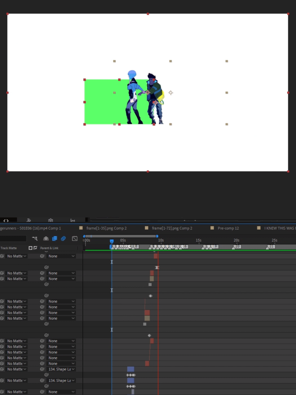Click the Parent & Link column header
This screenshot has width=296, height=395.
[x=49, y=248]
